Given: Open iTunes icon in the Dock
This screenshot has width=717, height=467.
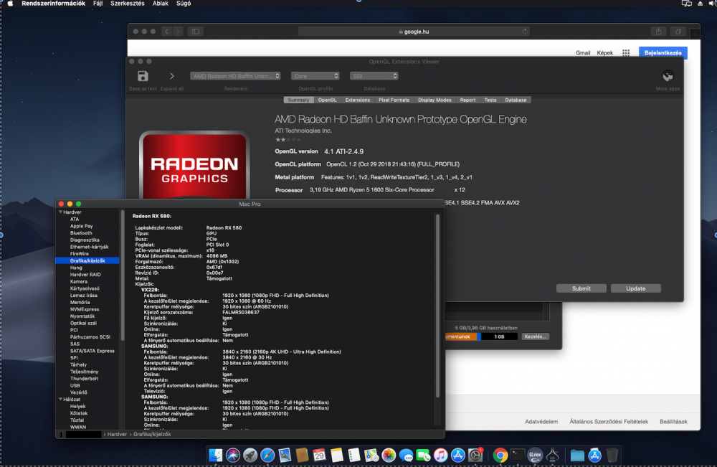Looking at the screenshot, I should point(440,455).
